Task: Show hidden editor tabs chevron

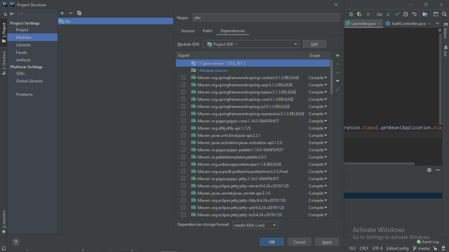Action: [x=437, y=24]
